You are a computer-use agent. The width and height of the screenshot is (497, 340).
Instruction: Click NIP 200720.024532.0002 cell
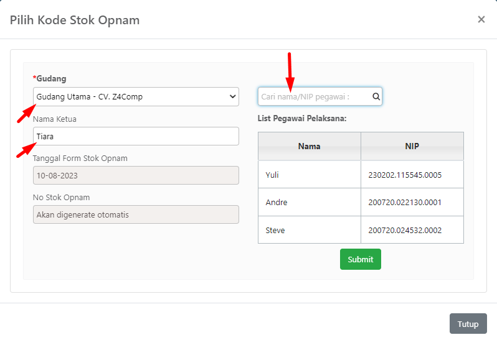coord(412,230)
